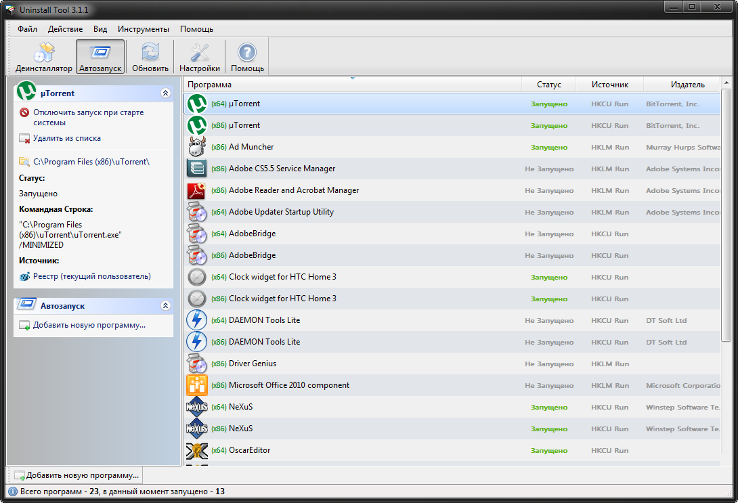
Task: Select the Ad Muncher cow icon
Action: pyautogui.click(x=196, y=147)
